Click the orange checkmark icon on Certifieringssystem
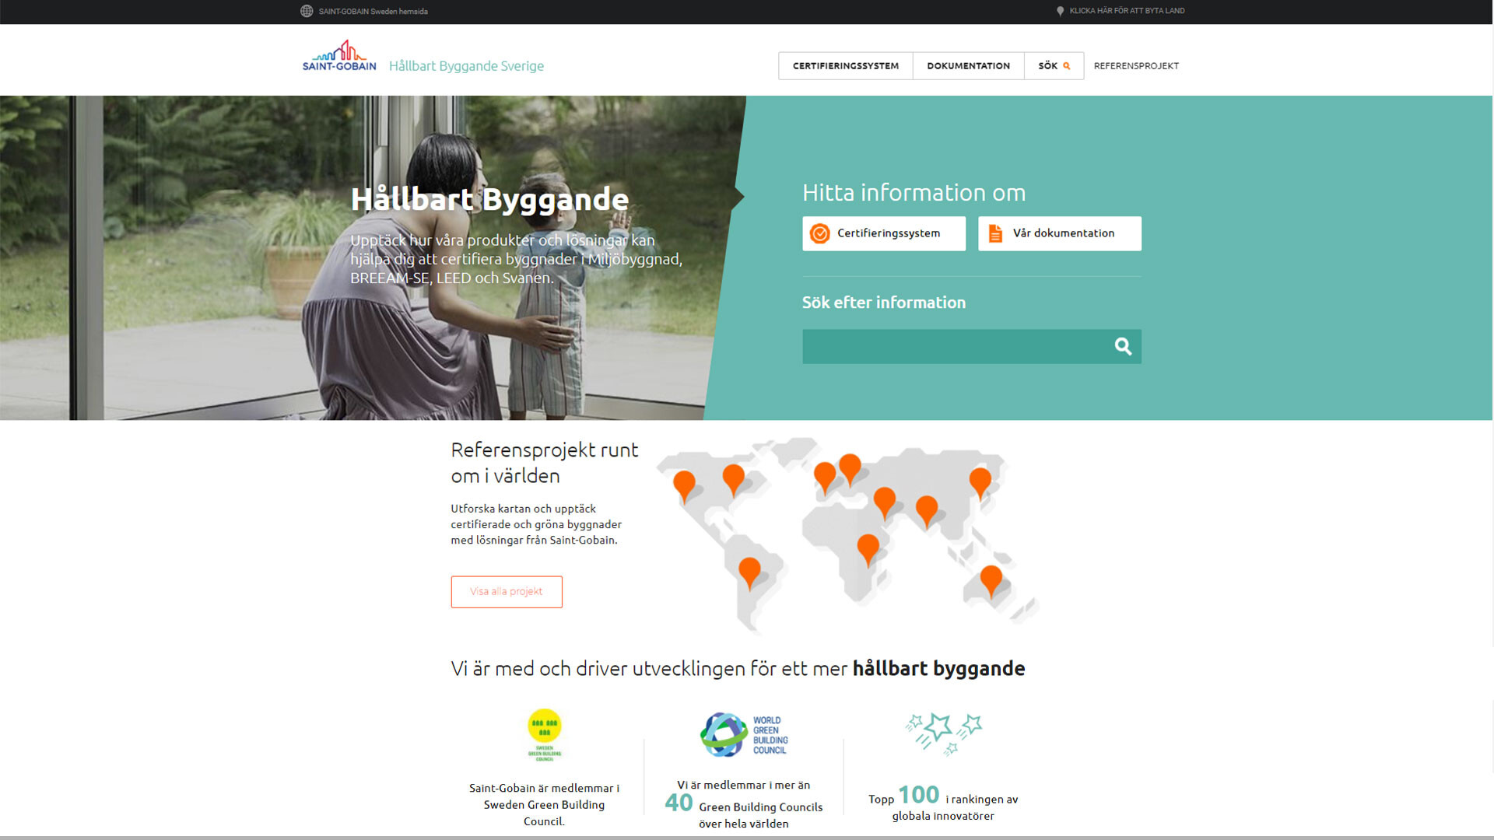The image size is (1494, 840). coord(819,233)
